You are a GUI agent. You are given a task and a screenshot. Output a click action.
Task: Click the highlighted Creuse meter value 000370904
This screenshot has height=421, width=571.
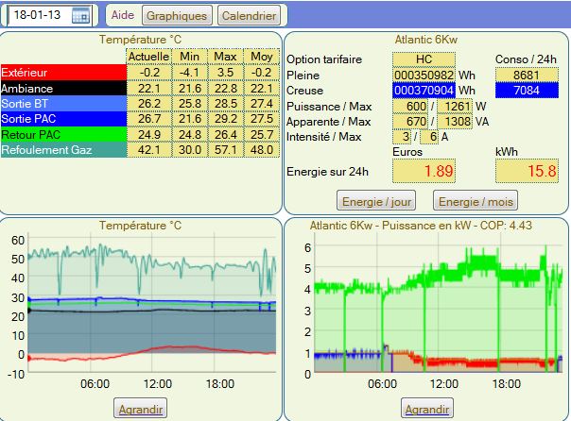[424, 90]
